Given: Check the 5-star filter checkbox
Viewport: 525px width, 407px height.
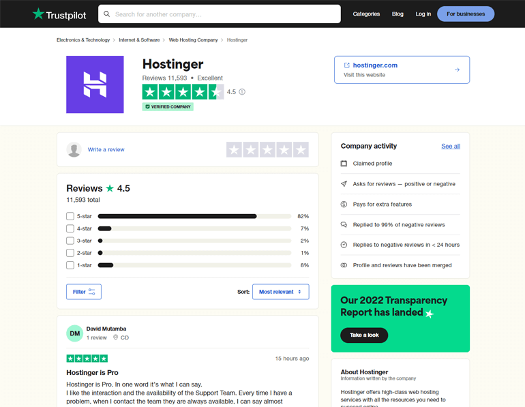Looking at the screenshot, I should click(x=70, y=216).
